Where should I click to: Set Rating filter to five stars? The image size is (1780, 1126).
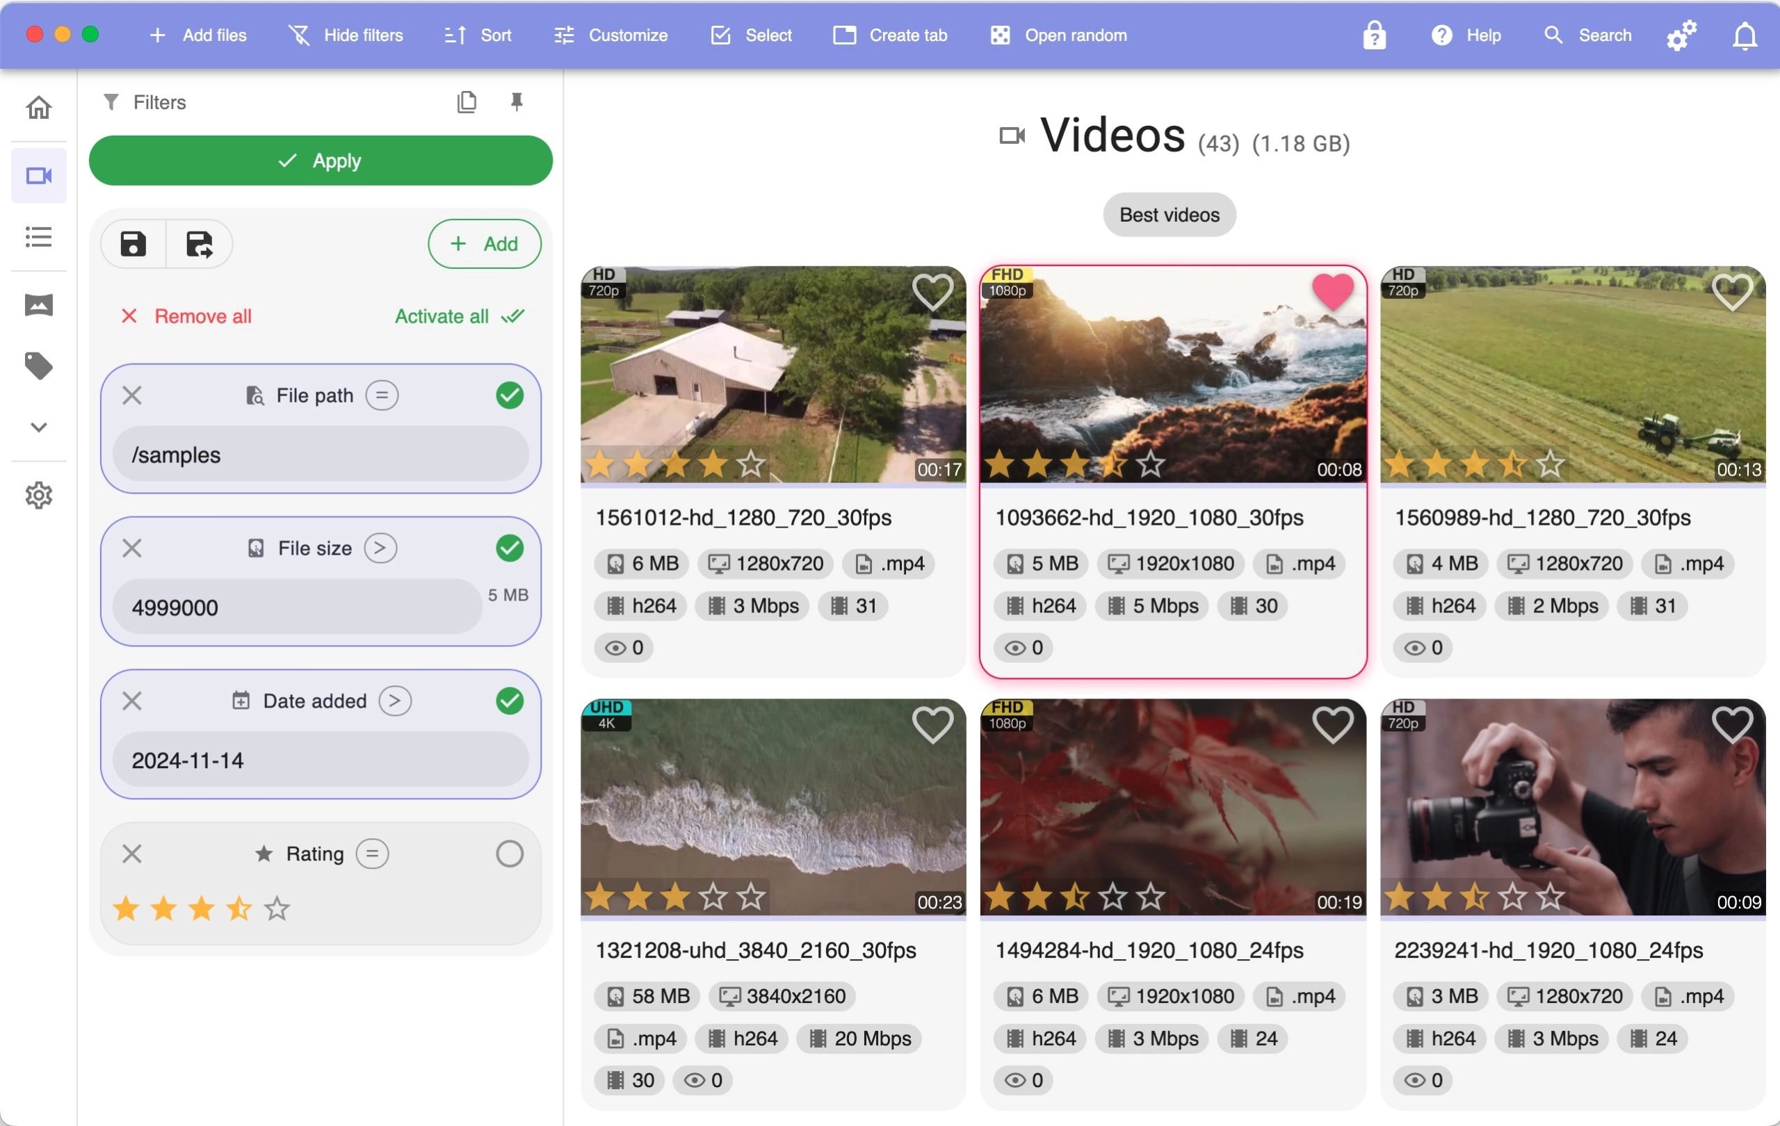[277, 908]
